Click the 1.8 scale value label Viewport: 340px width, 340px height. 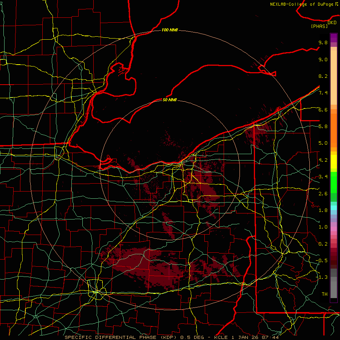(323, 210)
